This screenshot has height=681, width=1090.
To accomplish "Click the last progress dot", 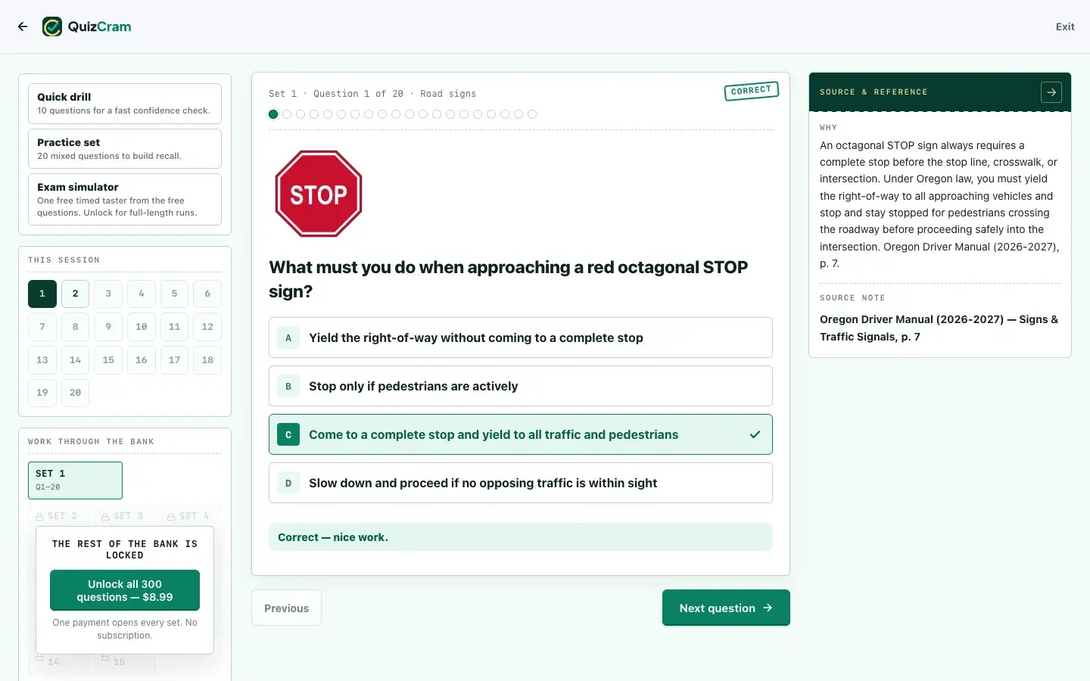I will (x=532, y=114).
